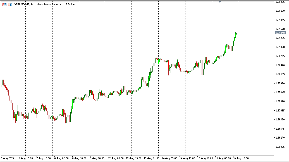Viewport: 289px width, 162px height.
Task: Click the 1.27920 price axis label
Action: (280, 83)
